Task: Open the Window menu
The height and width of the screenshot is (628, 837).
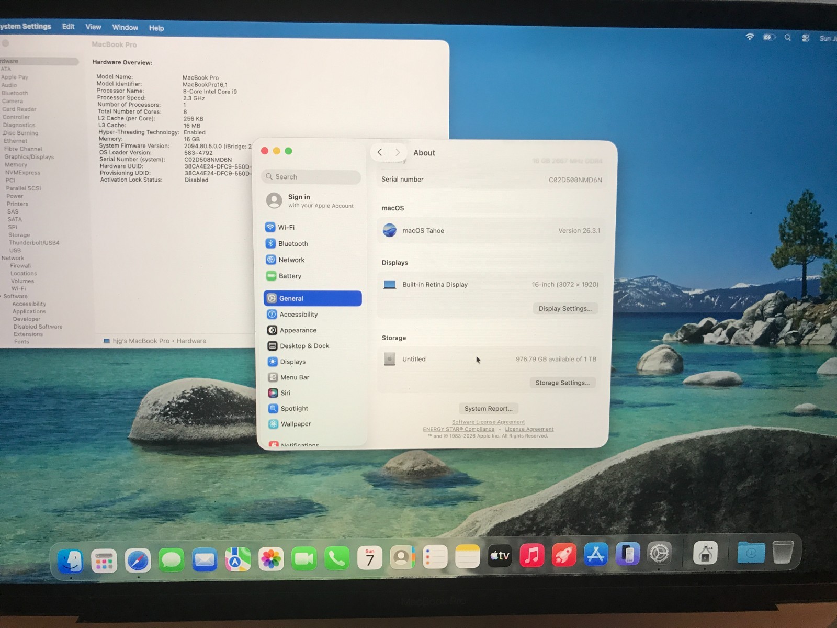Action: click(125, 27)
